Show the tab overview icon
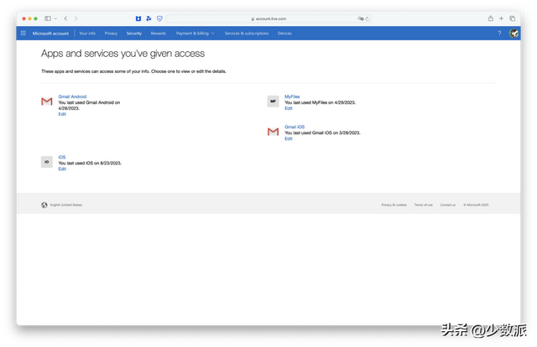Viewport: 537px width, 347px height. tap(513, 18)
